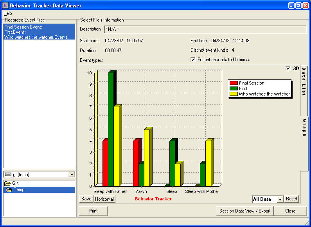This screenshot has height=227, width=311.
Task: Click the green Sleep bar
Action: 172,164
